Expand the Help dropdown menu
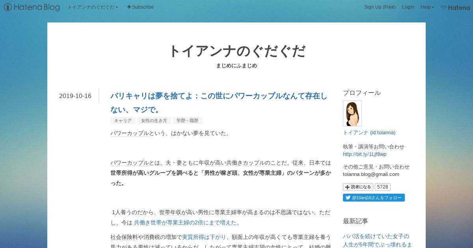Image resolution: width=473 pixels, height=248 pixels. pos(427,7)
